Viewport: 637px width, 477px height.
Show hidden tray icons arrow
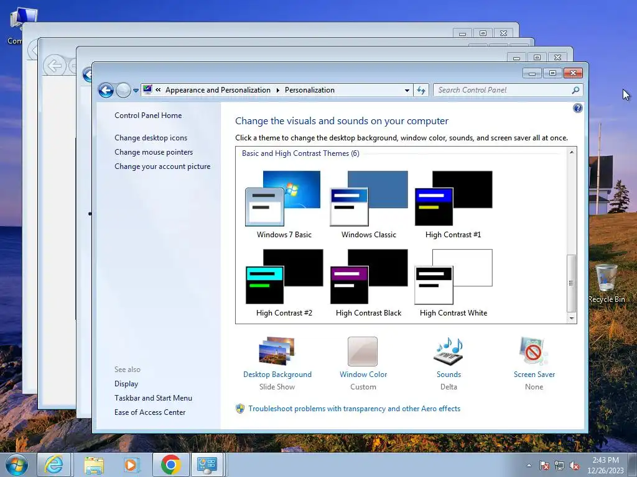(529, 466)
